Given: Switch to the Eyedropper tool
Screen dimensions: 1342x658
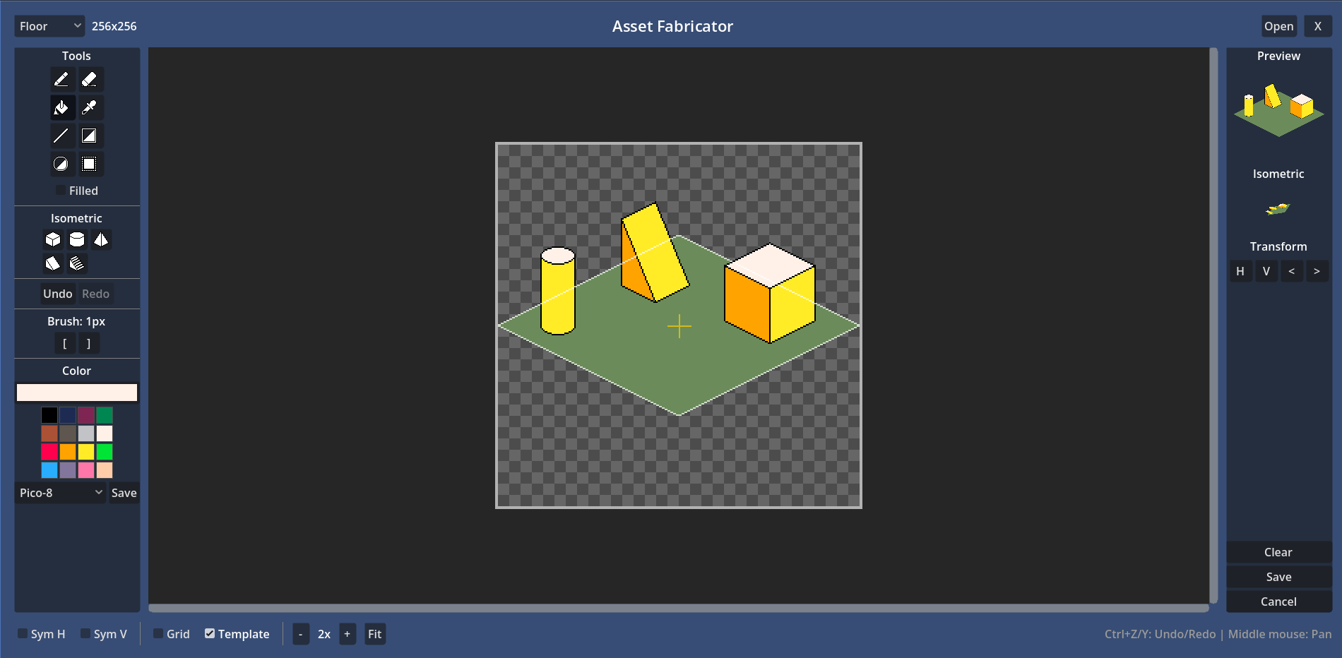Looking at the screenshot, I should pos(90,107).
